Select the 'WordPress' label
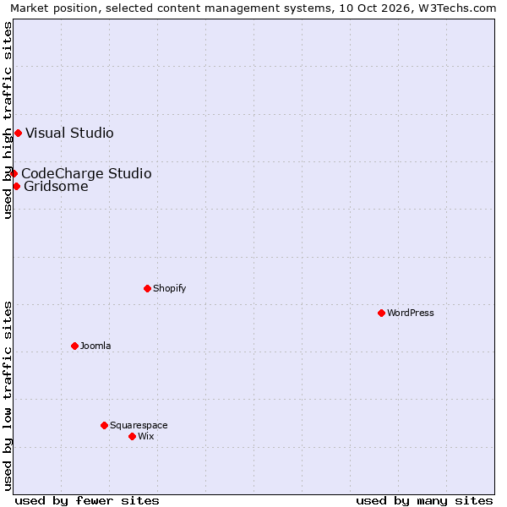Viewport: 507px width, 507px height. 411,313
